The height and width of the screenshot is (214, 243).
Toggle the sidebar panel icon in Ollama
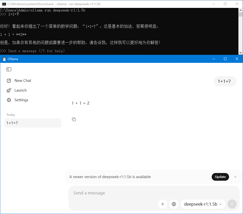pyautogui.click(x=9, y=69)
